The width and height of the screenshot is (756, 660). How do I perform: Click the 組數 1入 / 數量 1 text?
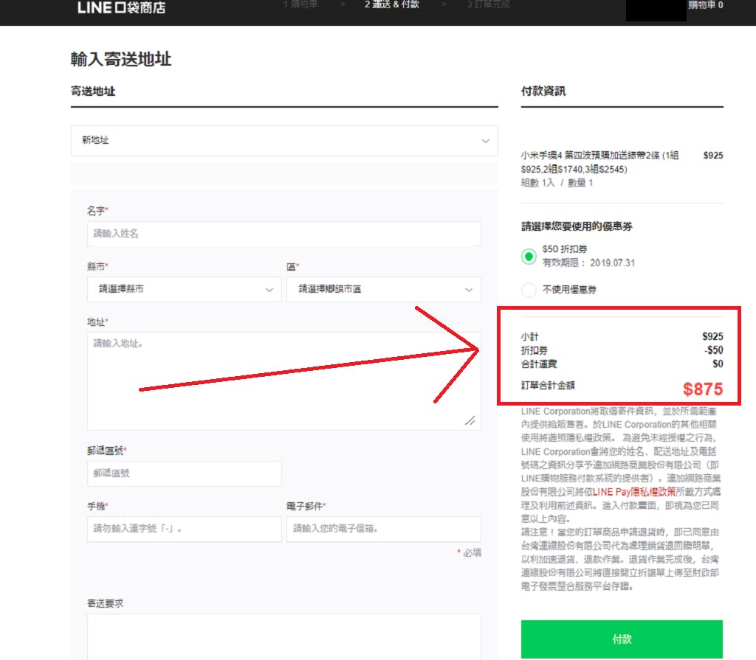point(557,183)
